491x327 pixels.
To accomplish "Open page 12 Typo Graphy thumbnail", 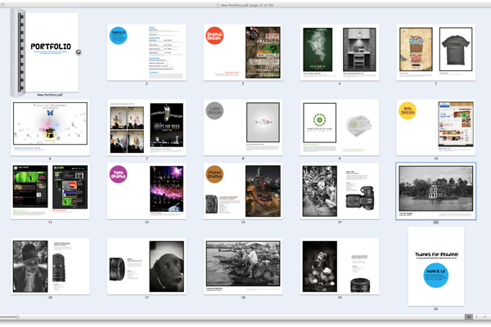I will (x=146, y=190).
